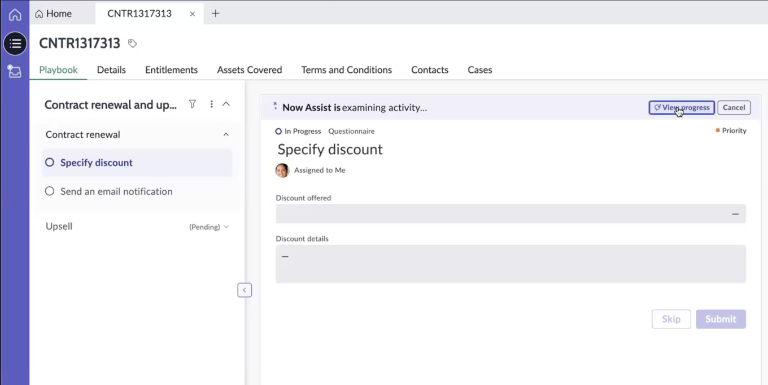
Task: Click the Skip button
Action: coord(671,319)
